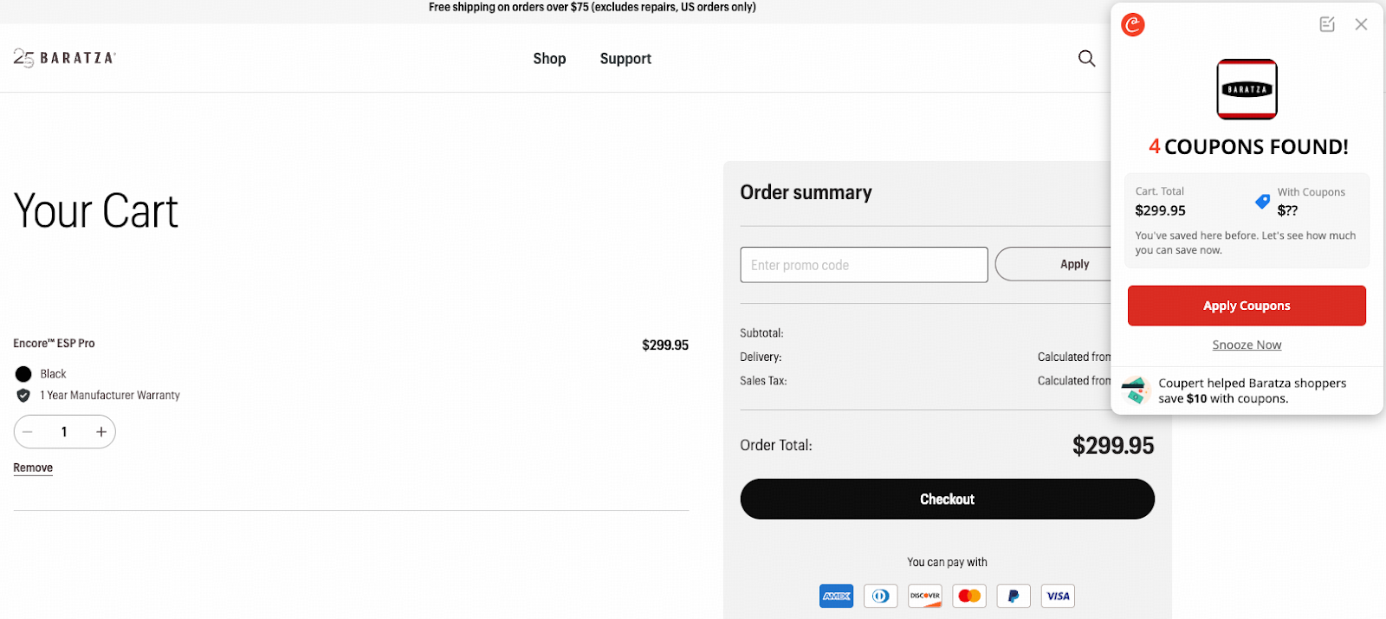Select the Black color swatch

tap(23, 374)
